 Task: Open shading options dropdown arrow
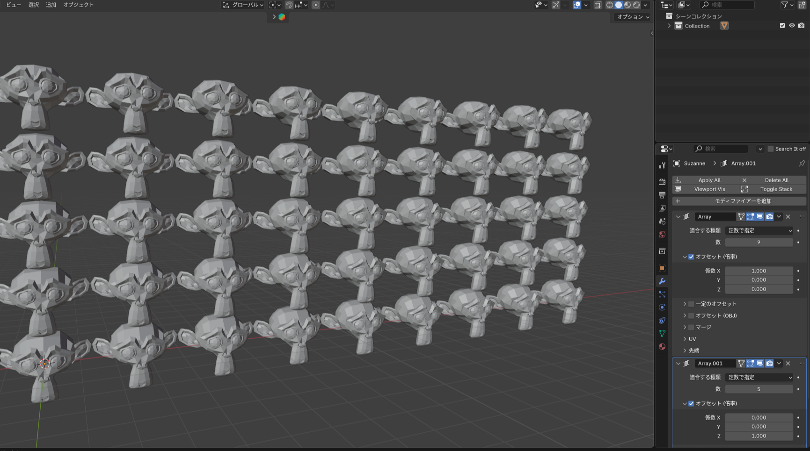tap(645, 5)
